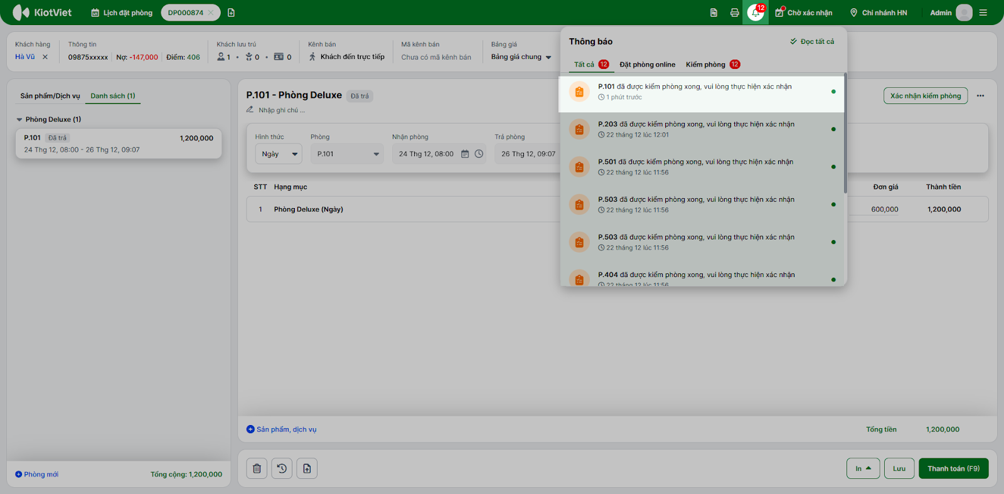The width and height of the screenshot is (1004, 494).
Task: Close the DP000874 booking tab
Action: click(x=211, y=13)
